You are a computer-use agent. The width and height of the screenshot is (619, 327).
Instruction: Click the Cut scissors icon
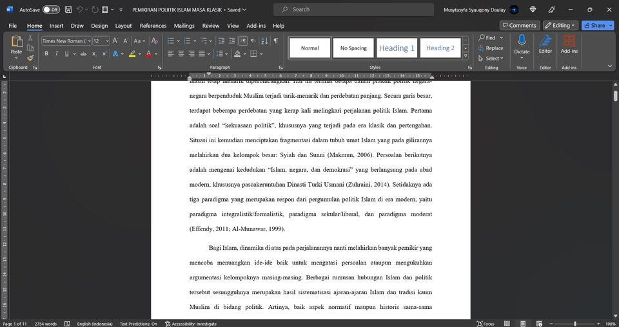[30, 38]
